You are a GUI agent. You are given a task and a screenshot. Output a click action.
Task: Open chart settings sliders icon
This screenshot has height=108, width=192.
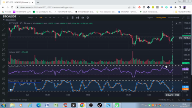click(67, 18)
